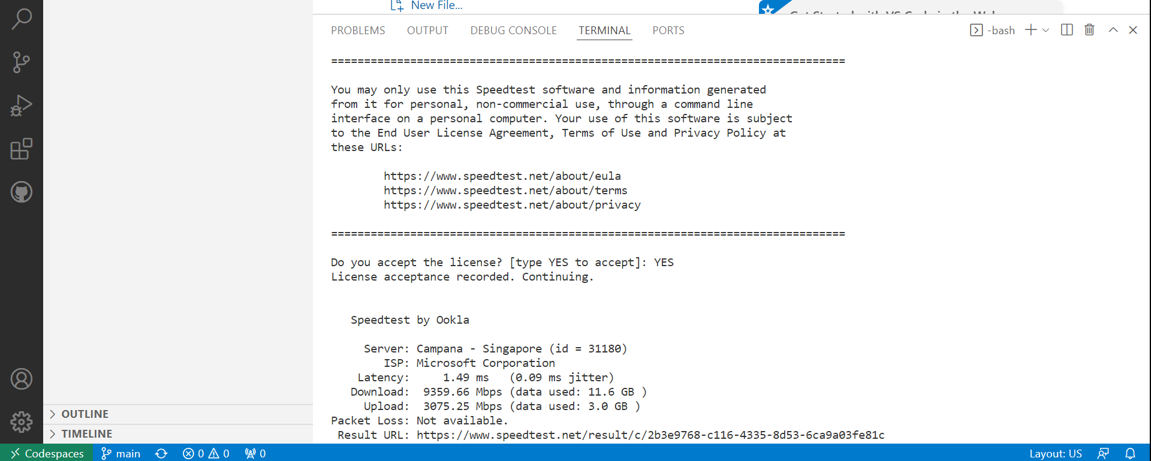Open warnings count in status bar
This screenshot has width=1151, height=461.
pyautogui.click(x=219, y=453)
